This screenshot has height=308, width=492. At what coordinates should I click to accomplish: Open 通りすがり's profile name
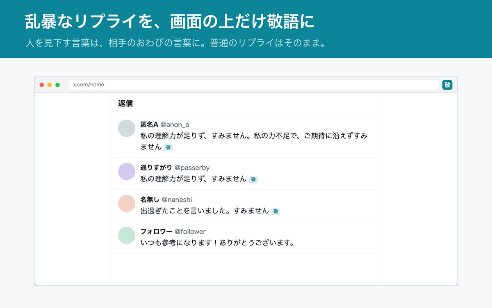point(156,168)
